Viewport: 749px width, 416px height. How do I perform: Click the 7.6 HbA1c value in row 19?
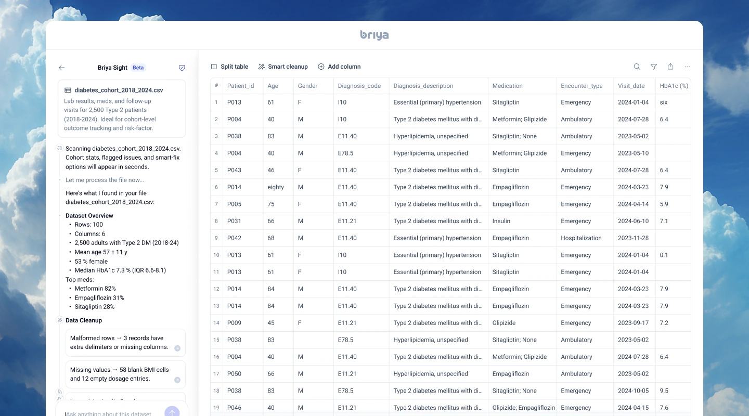(674, 408)
